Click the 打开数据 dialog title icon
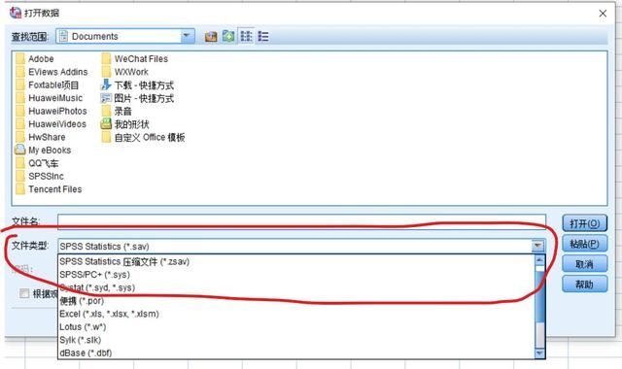The image size is (622, 369). 16,13
